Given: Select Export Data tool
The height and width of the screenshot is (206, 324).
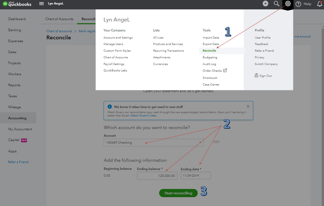Looking at the screenshot, I should 211,44.
